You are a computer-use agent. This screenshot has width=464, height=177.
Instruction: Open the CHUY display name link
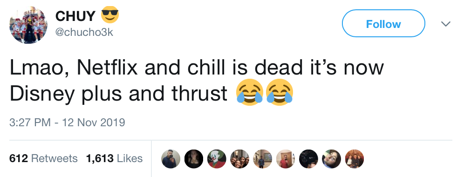click(75, 16)
